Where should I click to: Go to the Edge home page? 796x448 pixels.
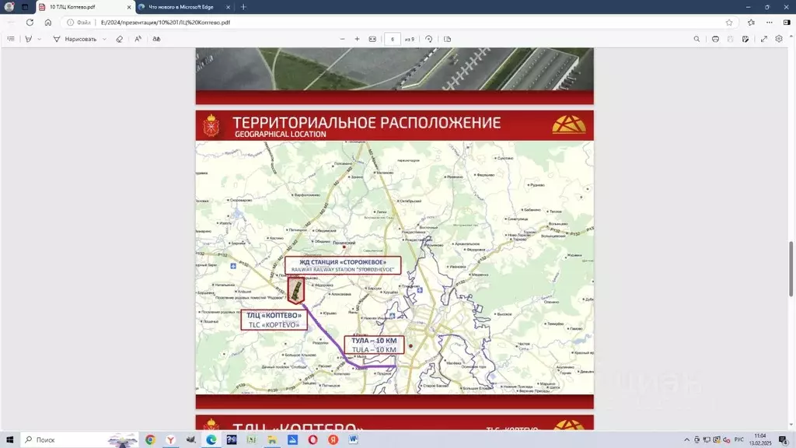[x=47, y=23]
